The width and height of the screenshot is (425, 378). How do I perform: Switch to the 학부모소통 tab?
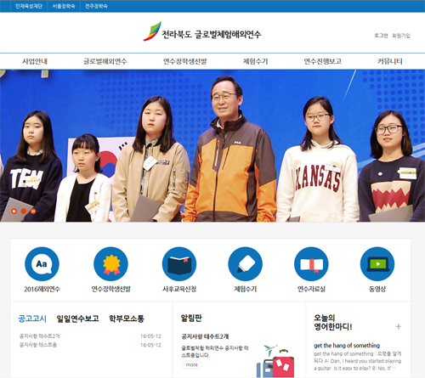[x=127, y=319]
